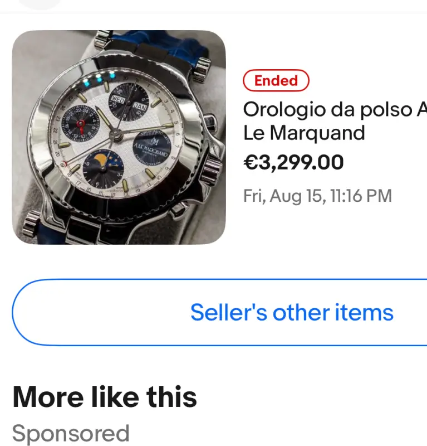427x446 pixels.
Task: Click the More like this heading
Action: (x=105, y=397)
